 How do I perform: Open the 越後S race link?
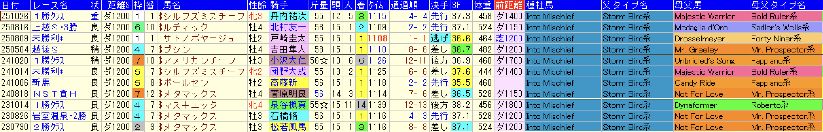tap(45, 50)
